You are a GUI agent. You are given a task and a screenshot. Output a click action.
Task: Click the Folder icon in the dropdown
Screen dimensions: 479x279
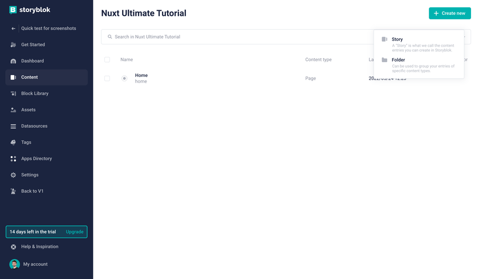(384, 60)
